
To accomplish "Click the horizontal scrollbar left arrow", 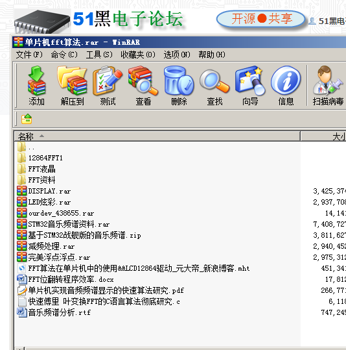I will [x=19, y=348].
